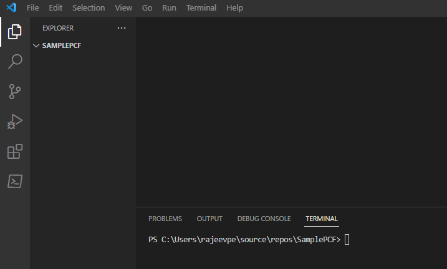The height and width of the screenshot is (269, 447).
Task: Open the Help menu
Action: [234, 8]
